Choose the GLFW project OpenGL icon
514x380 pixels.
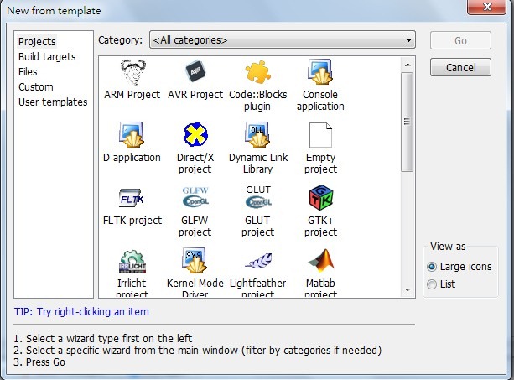point(195,197)
